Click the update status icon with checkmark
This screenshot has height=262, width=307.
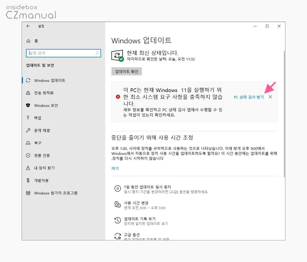click(117, 56)
